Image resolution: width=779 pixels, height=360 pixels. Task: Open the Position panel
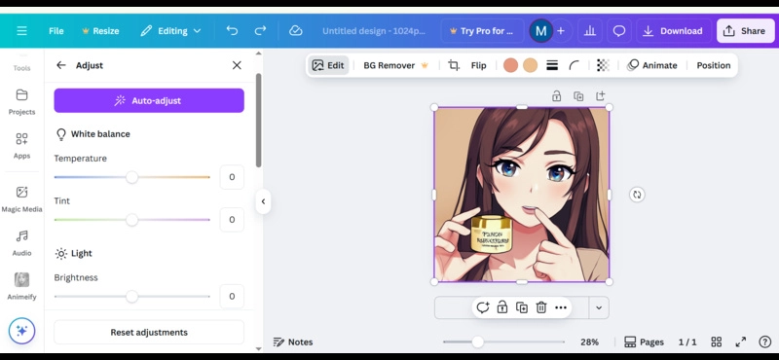pos(714,65)
